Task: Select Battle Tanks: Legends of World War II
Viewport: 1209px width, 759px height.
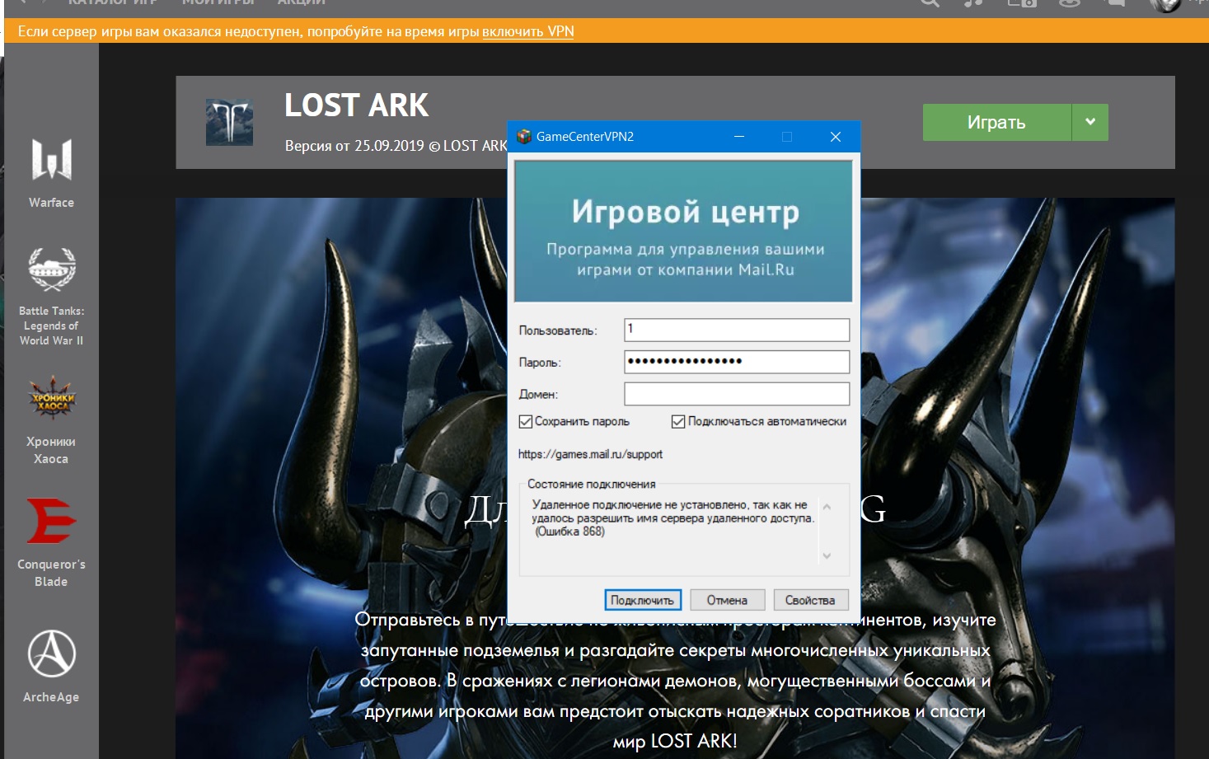Action: tap(51, 297)
